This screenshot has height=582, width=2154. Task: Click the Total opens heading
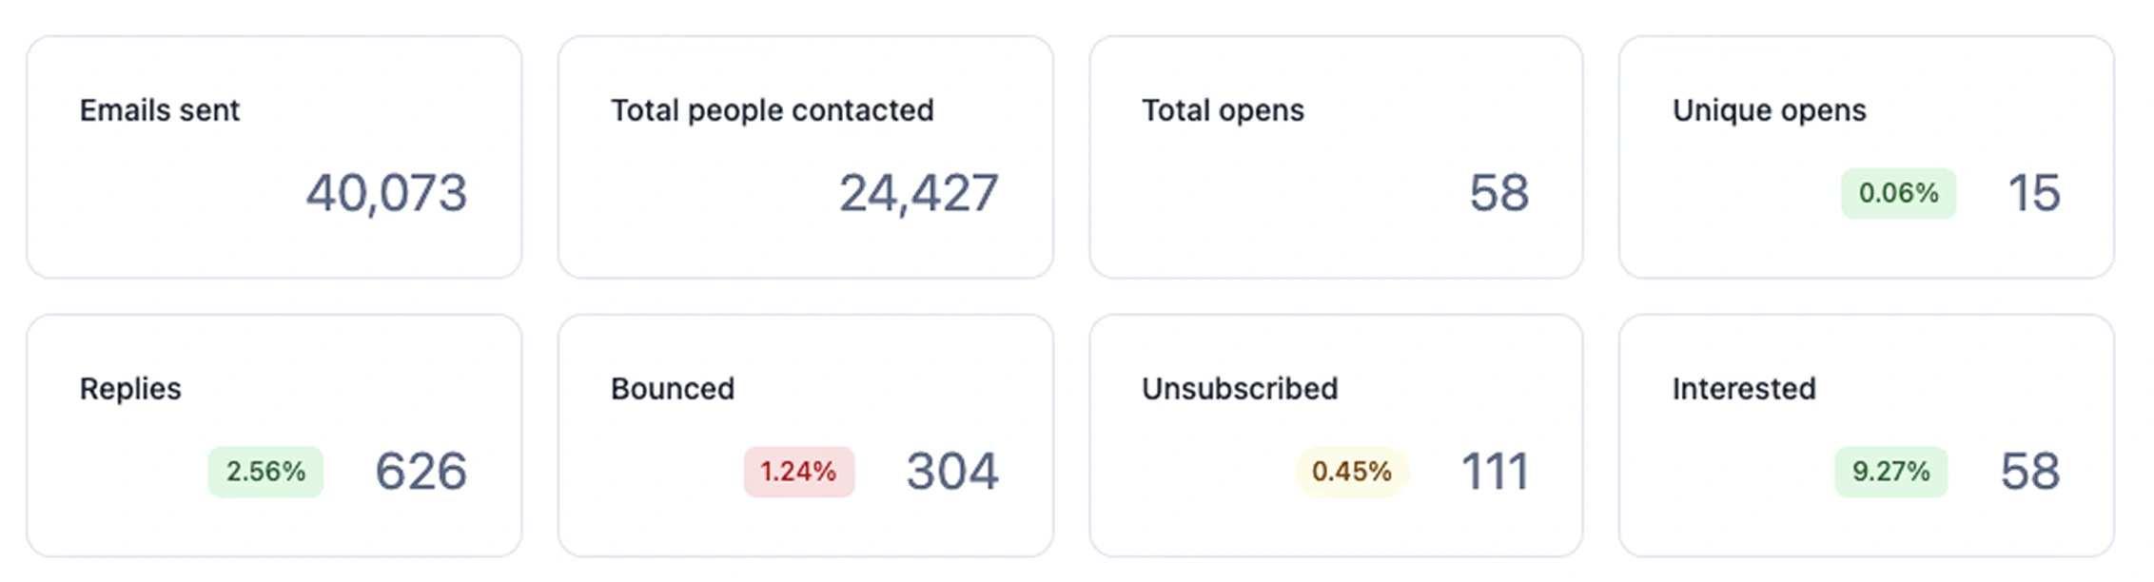click(1223, 110)
